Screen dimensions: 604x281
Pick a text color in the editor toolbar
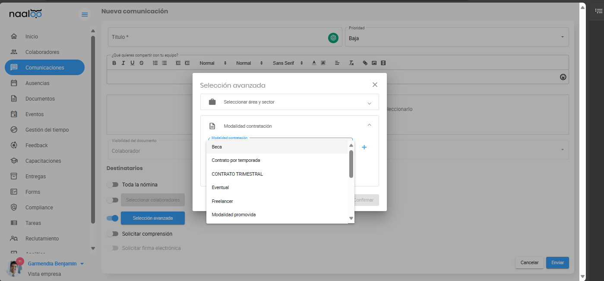click(314, 63)
